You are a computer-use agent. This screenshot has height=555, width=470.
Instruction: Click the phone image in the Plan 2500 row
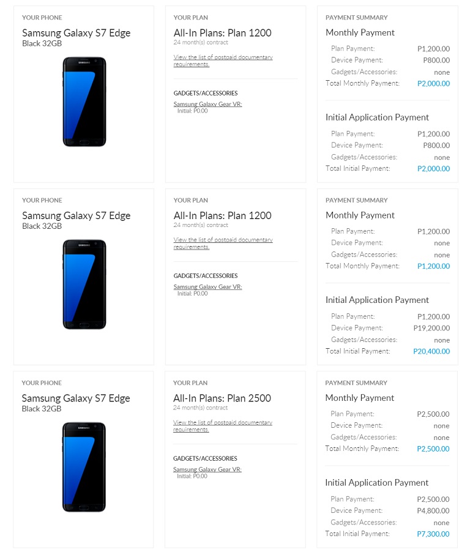pyautogui.click(x=84, y=467)
